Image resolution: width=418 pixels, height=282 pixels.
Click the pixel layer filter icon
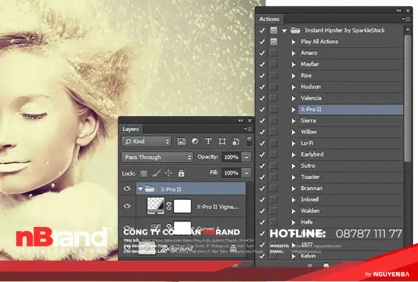click(x=181, y=141)
